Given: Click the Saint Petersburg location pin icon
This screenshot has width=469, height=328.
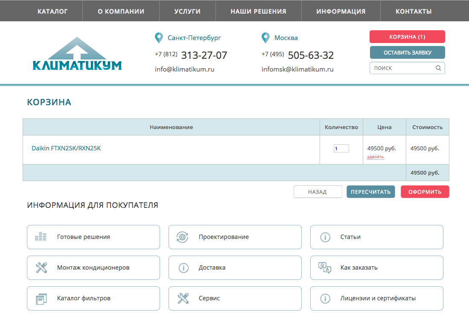Looking at the screenshot, I should [x=159, y=38].
